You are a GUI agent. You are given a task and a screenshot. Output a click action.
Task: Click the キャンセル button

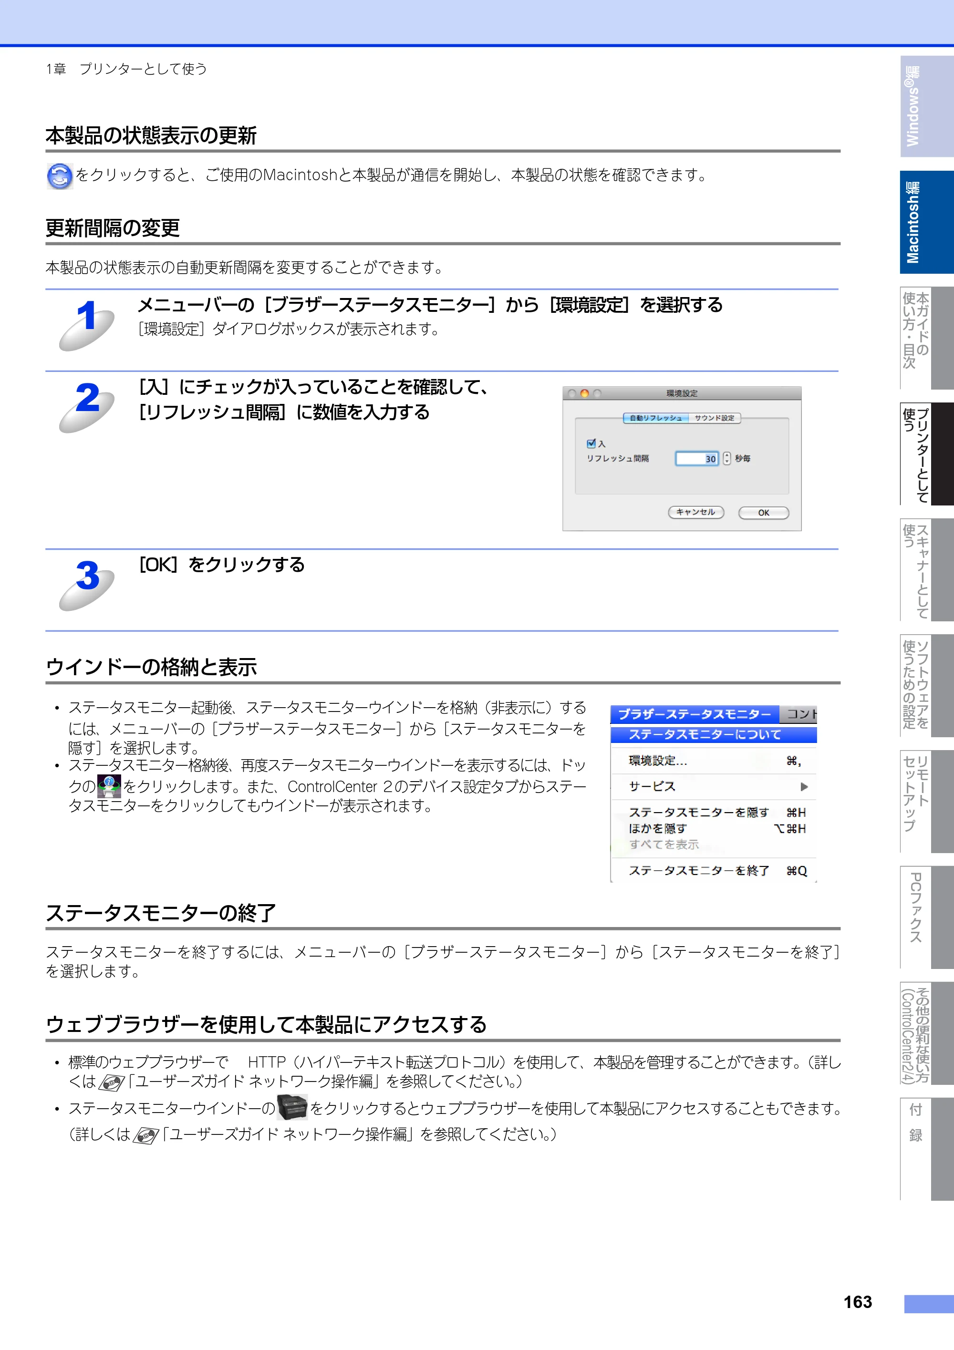[696, 512]
